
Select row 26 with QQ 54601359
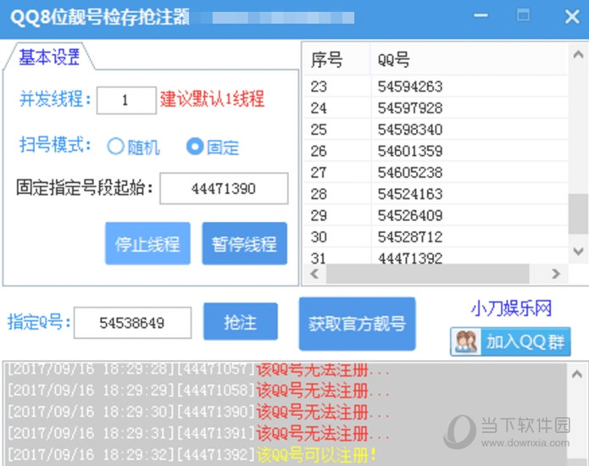tap(436, 151)
